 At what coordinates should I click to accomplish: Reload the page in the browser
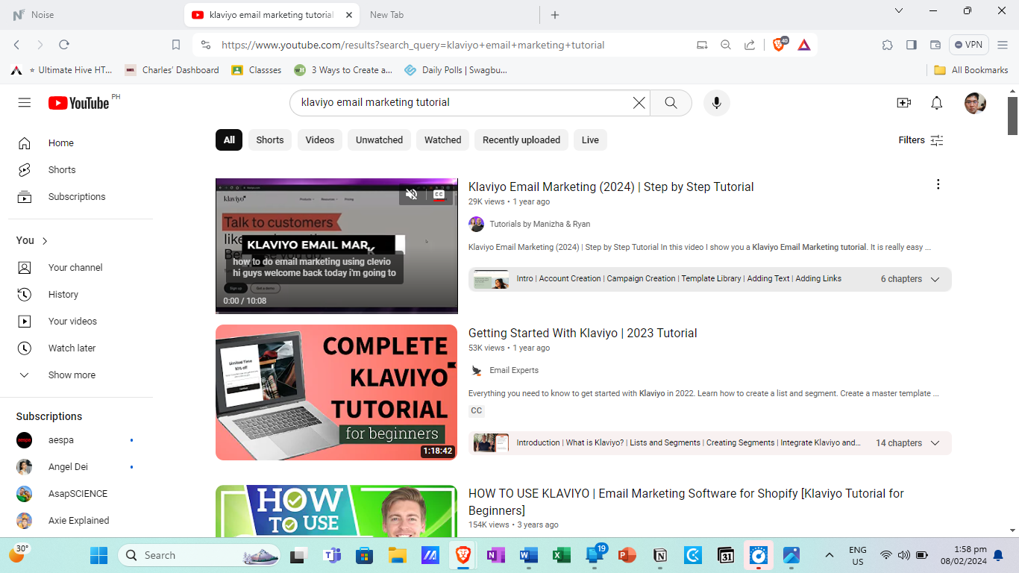click(64, 45)
